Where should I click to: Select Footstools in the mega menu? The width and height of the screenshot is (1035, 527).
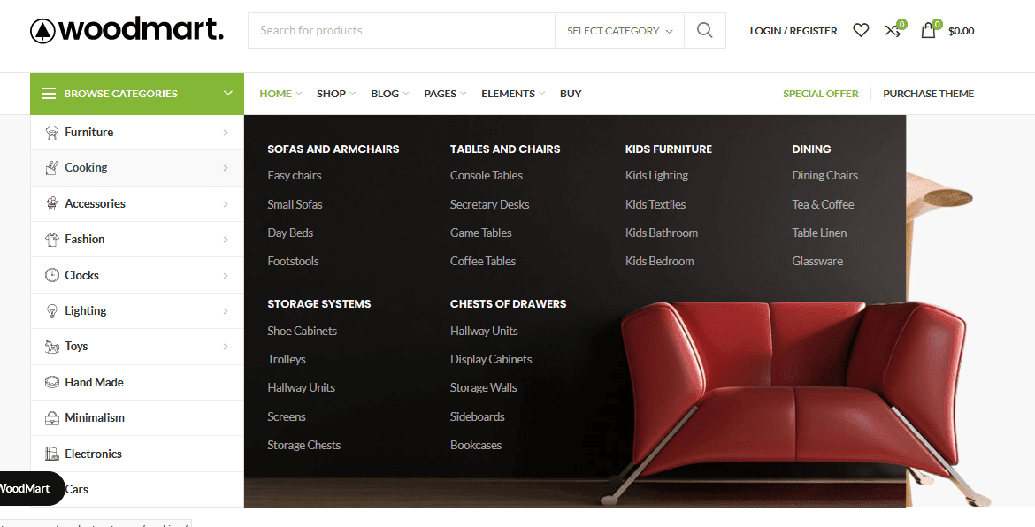293,261
